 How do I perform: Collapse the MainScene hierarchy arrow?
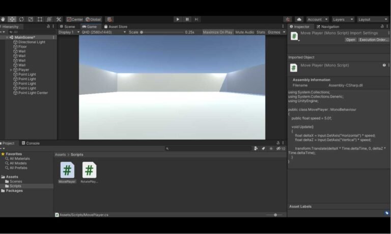(x=7, y=37)
